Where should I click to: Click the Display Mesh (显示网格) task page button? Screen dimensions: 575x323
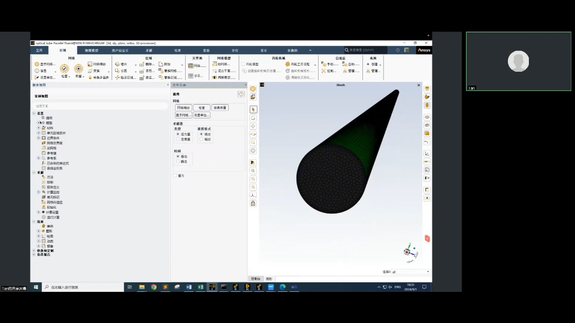point(183,115)
